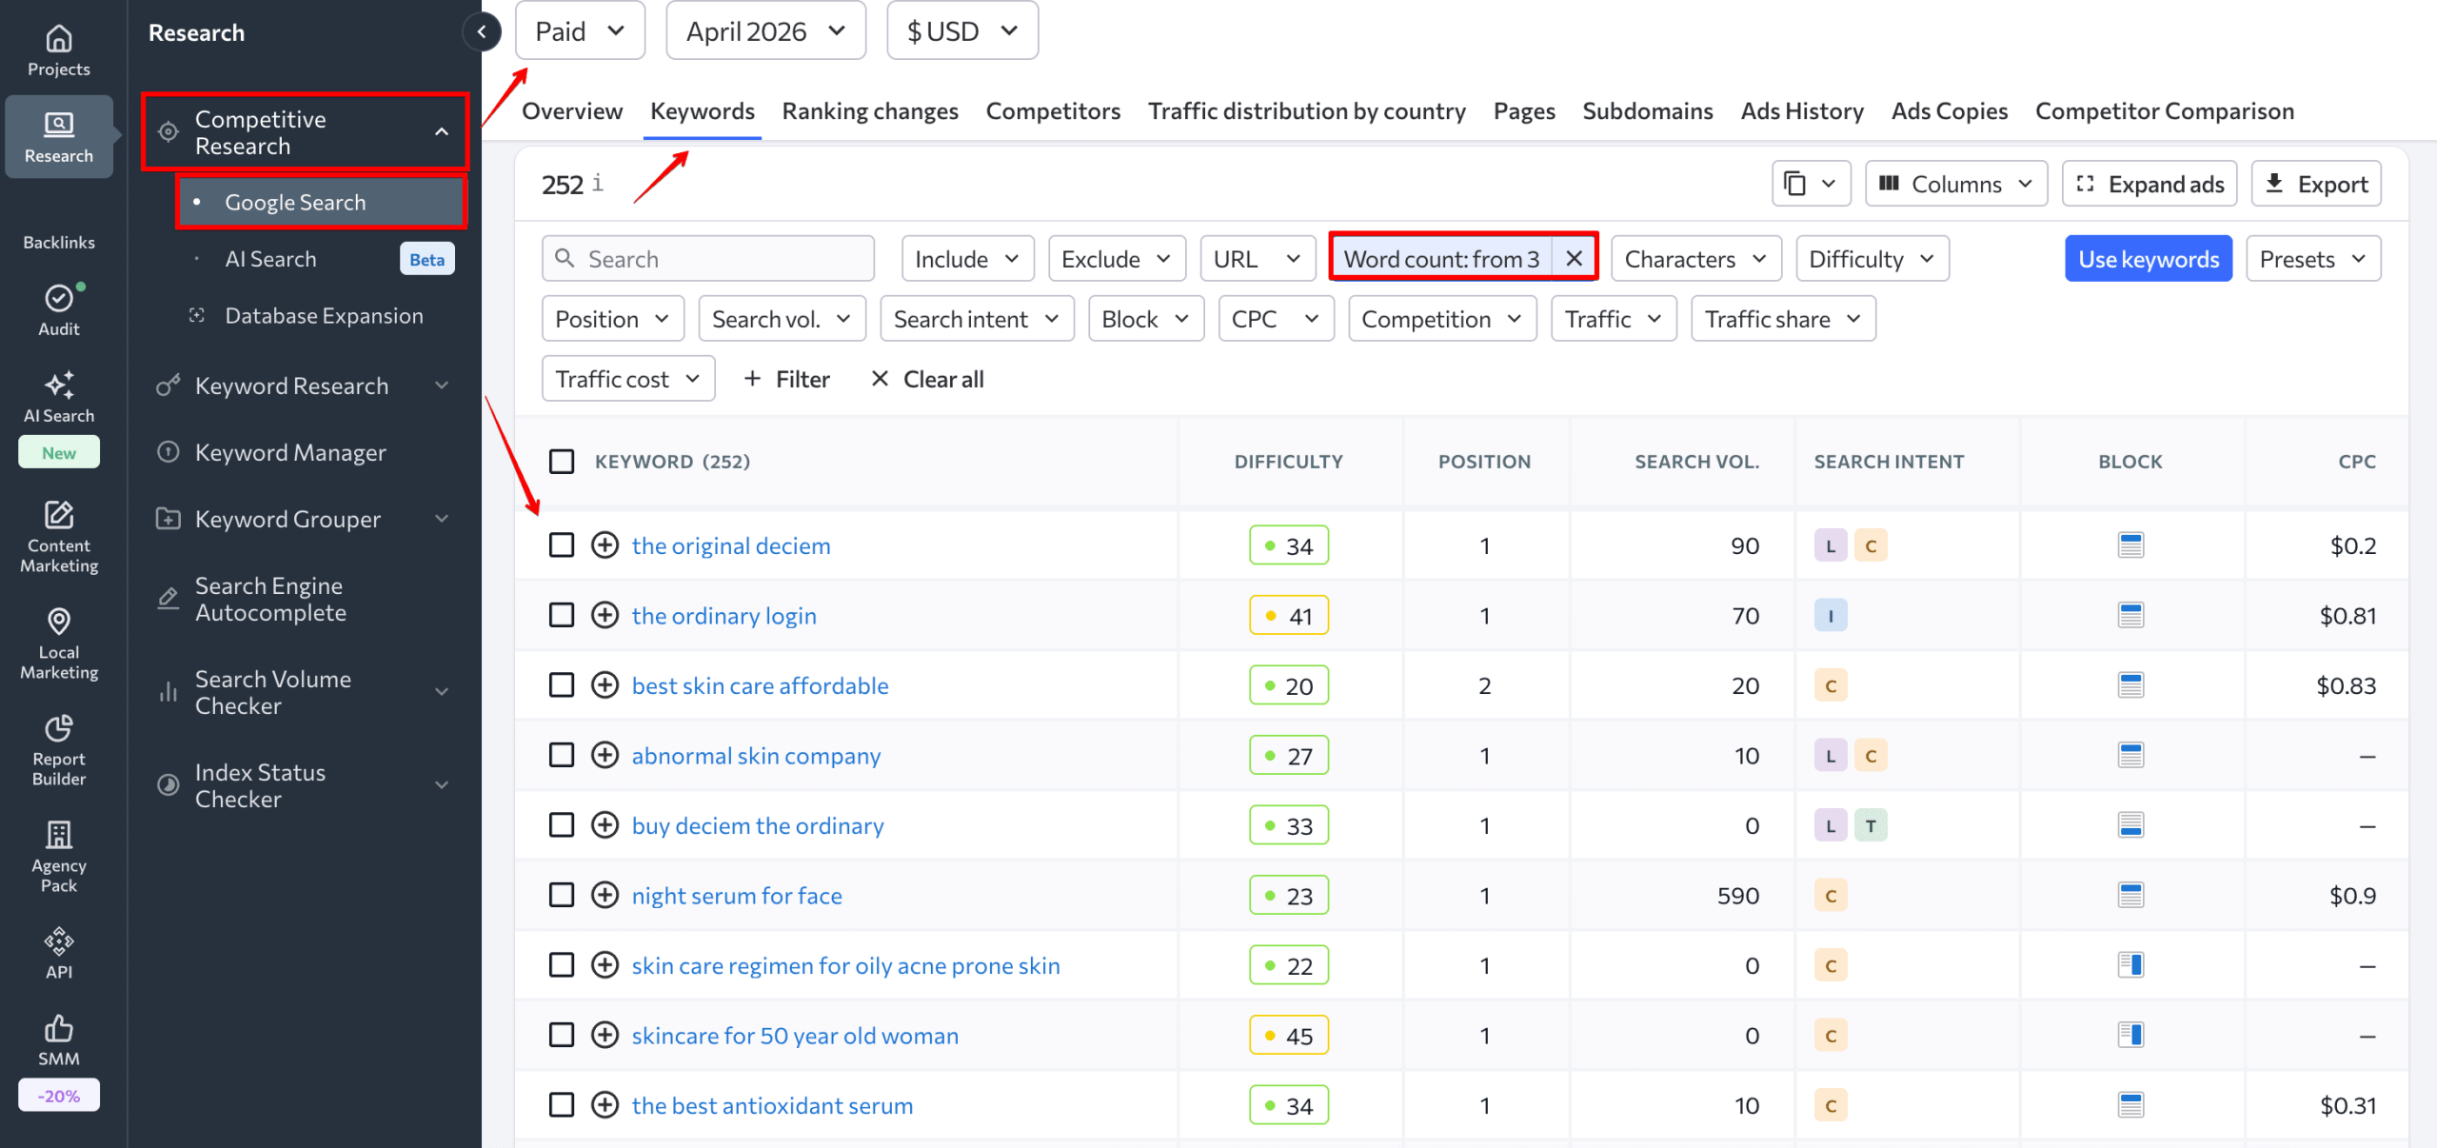Click the SERP block icon for 'the original deciem'
Image resolution: width=2437 pixels, height=1148 pixels.
point(2130,544)
